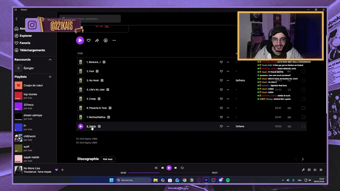Open more options for track Fool
Viewport: 340px width, 191px height.
(x=228, y=71)
